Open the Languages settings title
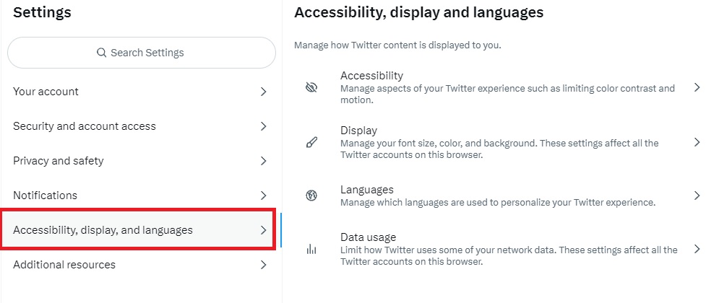The width and height of the screenshot is (706, 303). [367, 189]
